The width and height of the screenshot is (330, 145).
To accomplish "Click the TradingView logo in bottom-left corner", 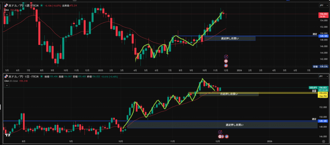I will pyautogui.click(x=7, y=135).
